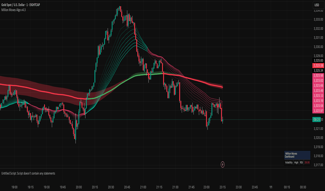Click the RSI cell in the dashboard
The height and width of the screenshot is (191, 325).
click(x=301, y=163)
